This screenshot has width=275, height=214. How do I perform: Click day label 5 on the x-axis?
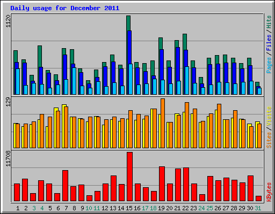50,208
